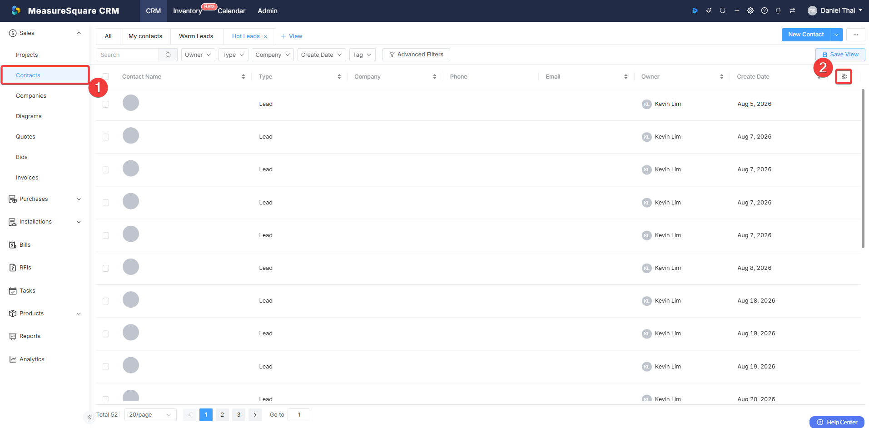The image size is (869, 428).
Task: Click the Tasks sidebar icon
Action: coord(13,291)
